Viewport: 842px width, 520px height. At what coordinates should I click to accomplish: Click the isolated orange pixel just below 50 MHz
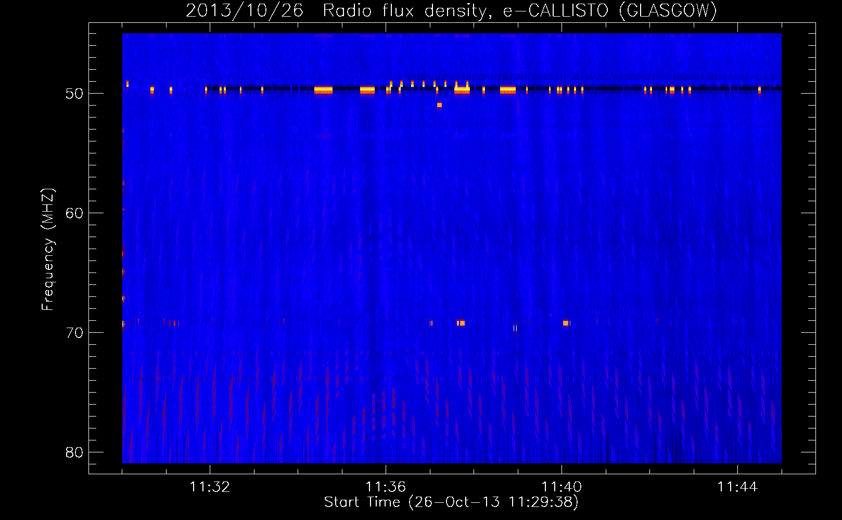[439, 105]
